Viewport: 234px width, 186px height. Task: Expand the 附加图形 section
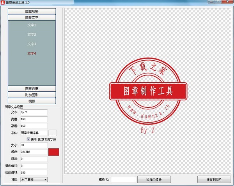point(32,95)
